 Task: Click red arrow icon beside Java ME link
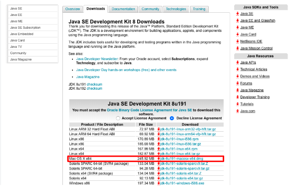click(237, 27)
